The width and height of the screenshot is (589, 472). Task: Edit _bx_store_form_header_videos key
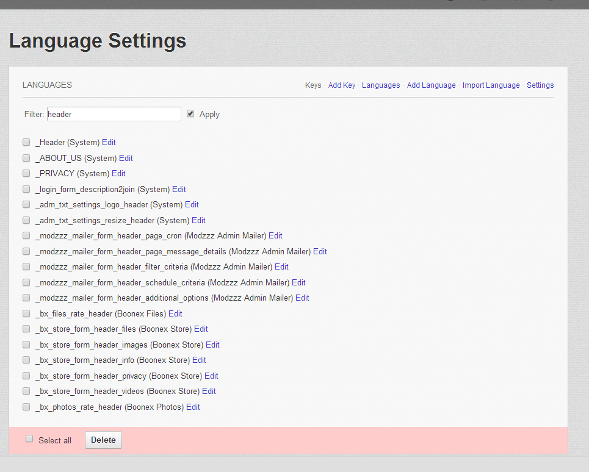[209, 391]
